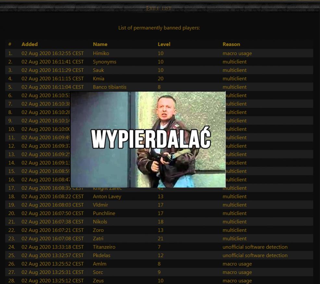Click the meme image overlay

[x=148, y=139]
